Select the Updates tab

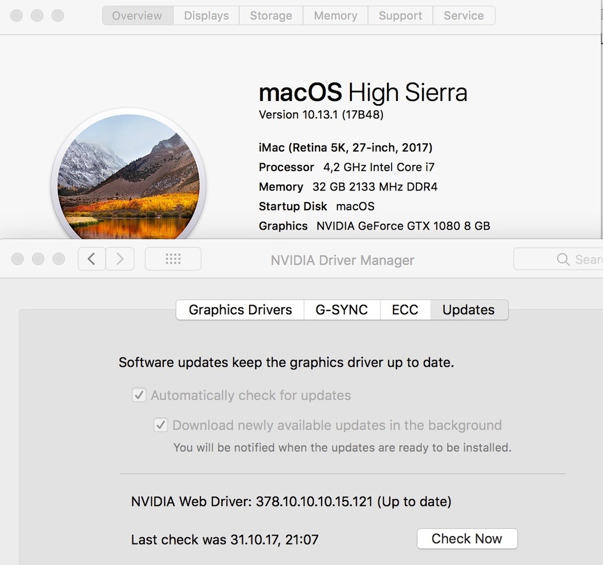(x=469, y=310)
